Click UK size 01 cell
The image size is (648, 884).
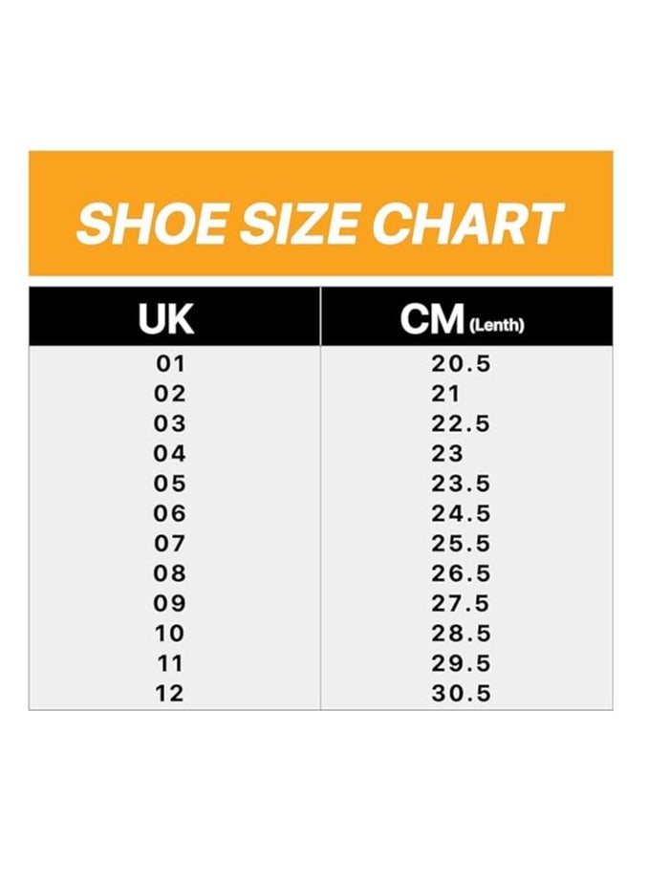170,364
